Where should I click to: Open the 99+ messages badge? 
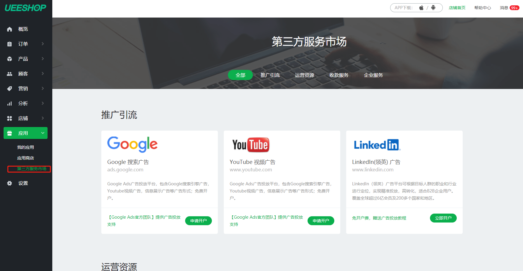[514, 8]
